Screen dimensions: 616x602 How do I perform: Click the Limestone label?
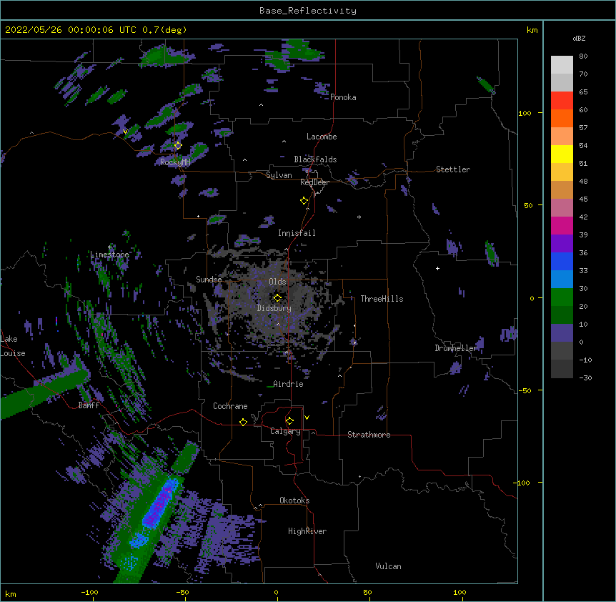click(109, 255)
